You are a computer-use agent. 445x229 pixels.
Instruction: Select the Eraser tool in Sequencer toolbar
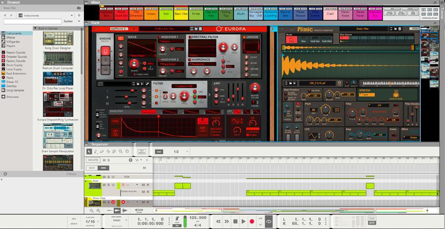102,152
